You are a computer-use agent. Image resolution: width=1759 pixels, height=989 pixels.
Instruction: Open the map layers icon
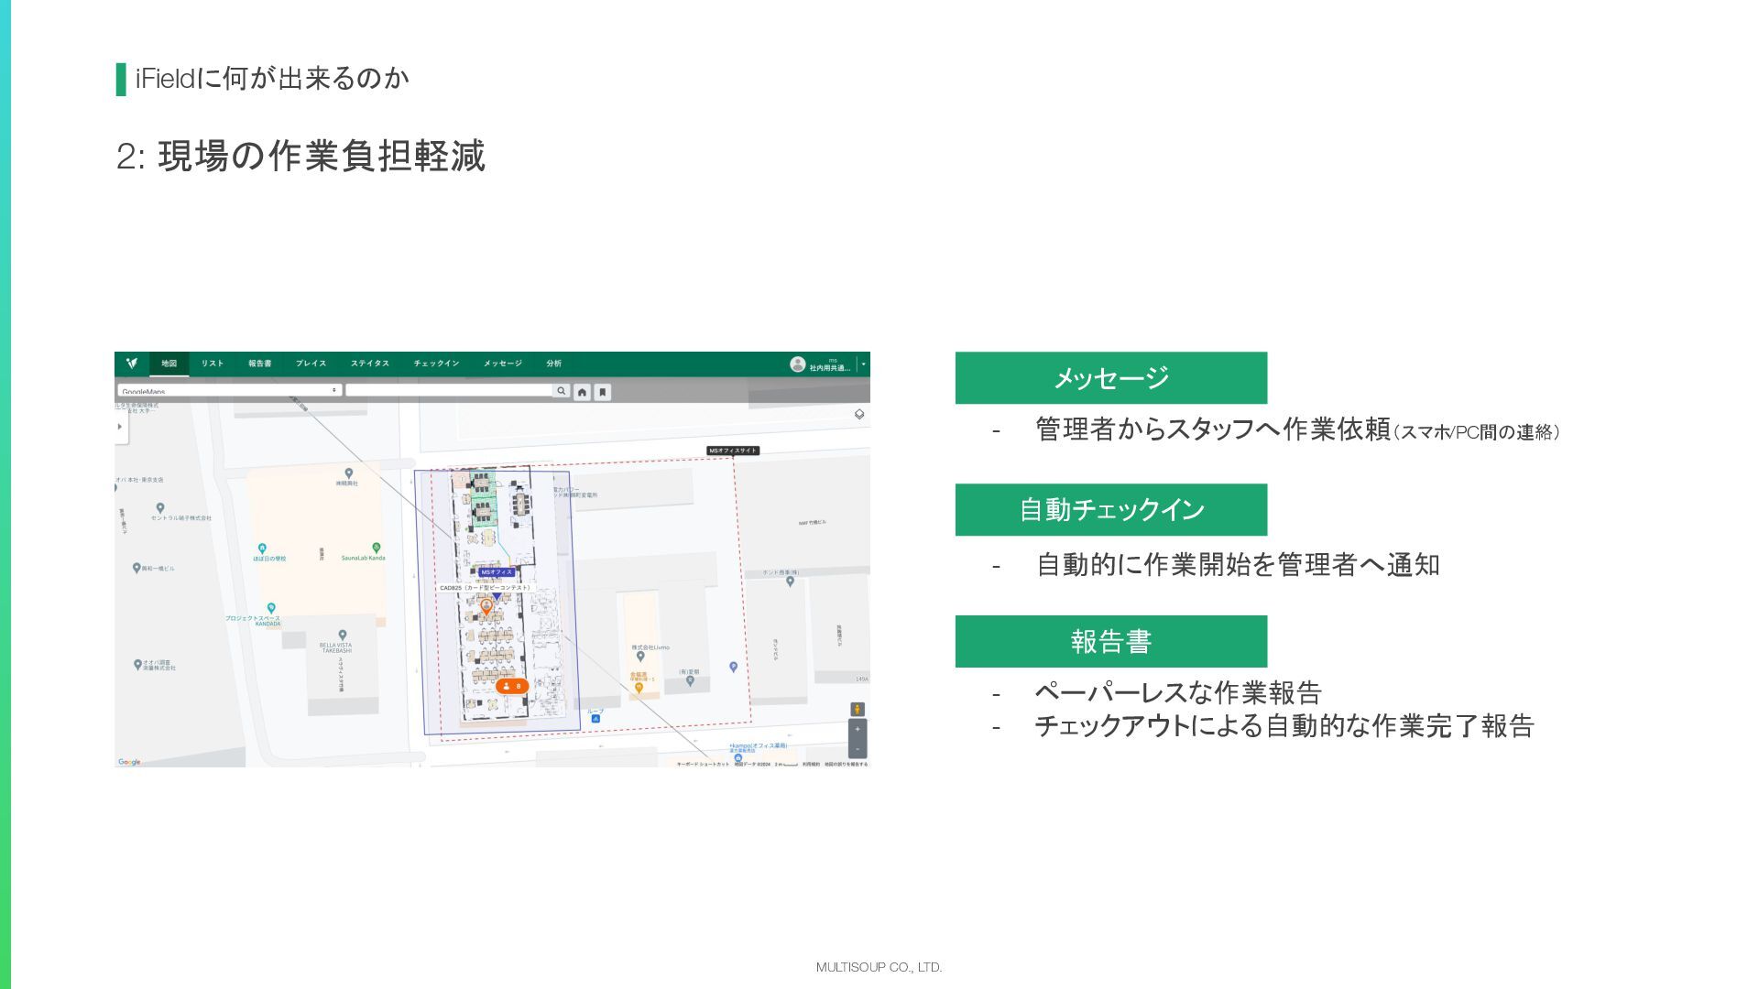click(x=859, y=414)
